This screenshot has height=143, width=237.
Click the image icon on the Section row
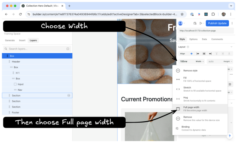(69, 95)
